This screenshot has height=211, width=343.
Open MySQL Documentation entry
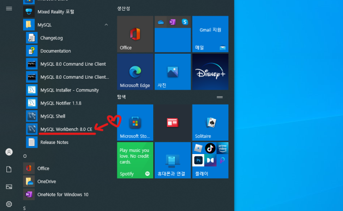pyautogui.click(x=67, y=51)
